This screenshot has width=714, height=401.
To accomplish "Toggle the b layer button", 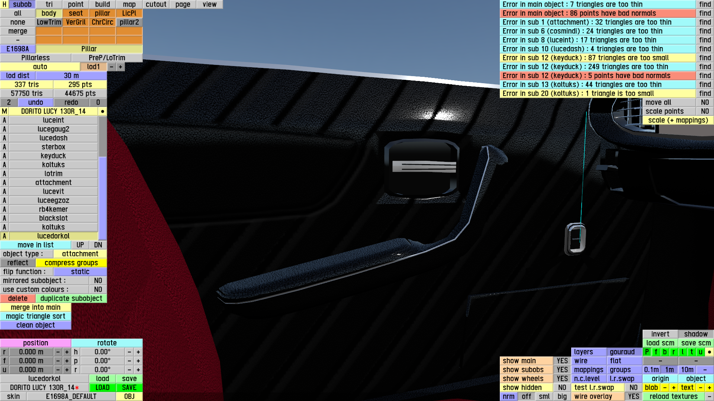I will (x=665, y=352).
